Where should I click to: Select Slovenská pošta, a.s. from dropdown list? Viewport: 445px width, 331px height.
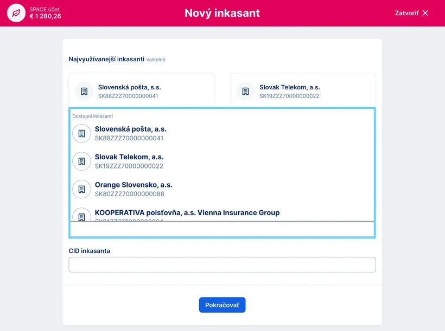point(130,129)
